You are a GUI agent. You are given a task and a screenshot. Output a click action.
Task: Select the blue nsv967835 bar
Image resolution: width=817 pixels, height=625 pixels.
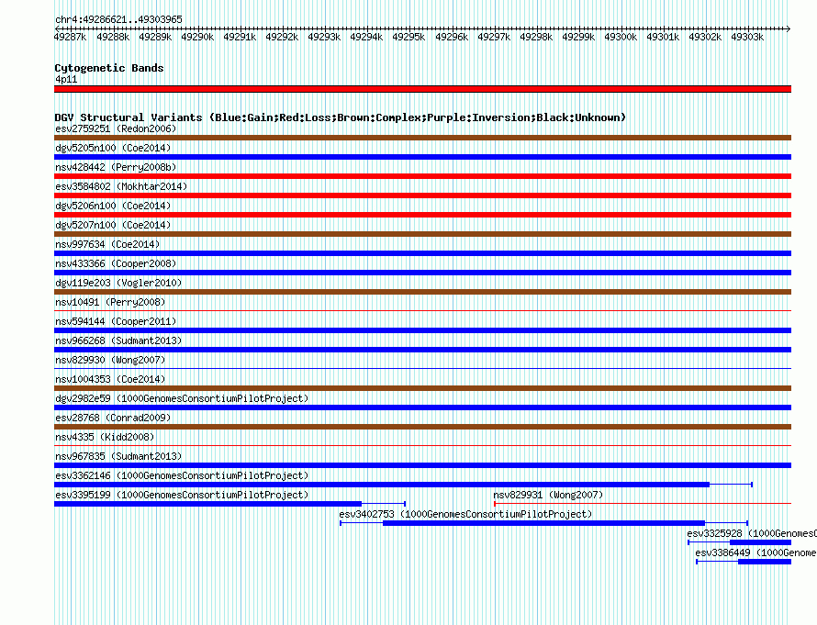(x=422, y=465)
